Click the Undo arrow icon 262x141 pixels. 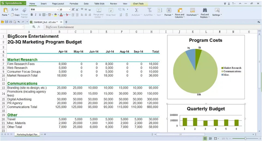click(19, 22)
